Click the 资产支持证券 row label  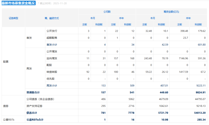[34, 106]
